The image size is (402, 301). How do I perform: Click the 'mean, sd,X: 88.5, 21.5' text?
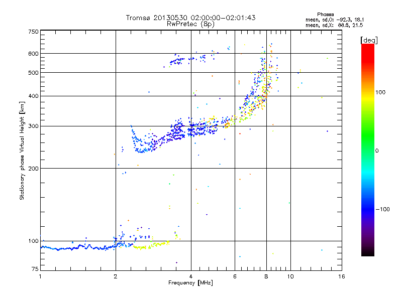(334, 25)
